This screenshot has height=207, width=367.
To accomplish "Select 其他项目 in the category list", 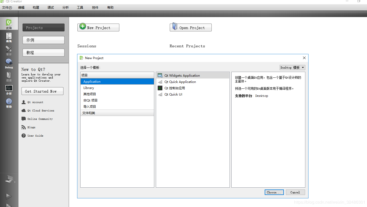I will 117,94.
